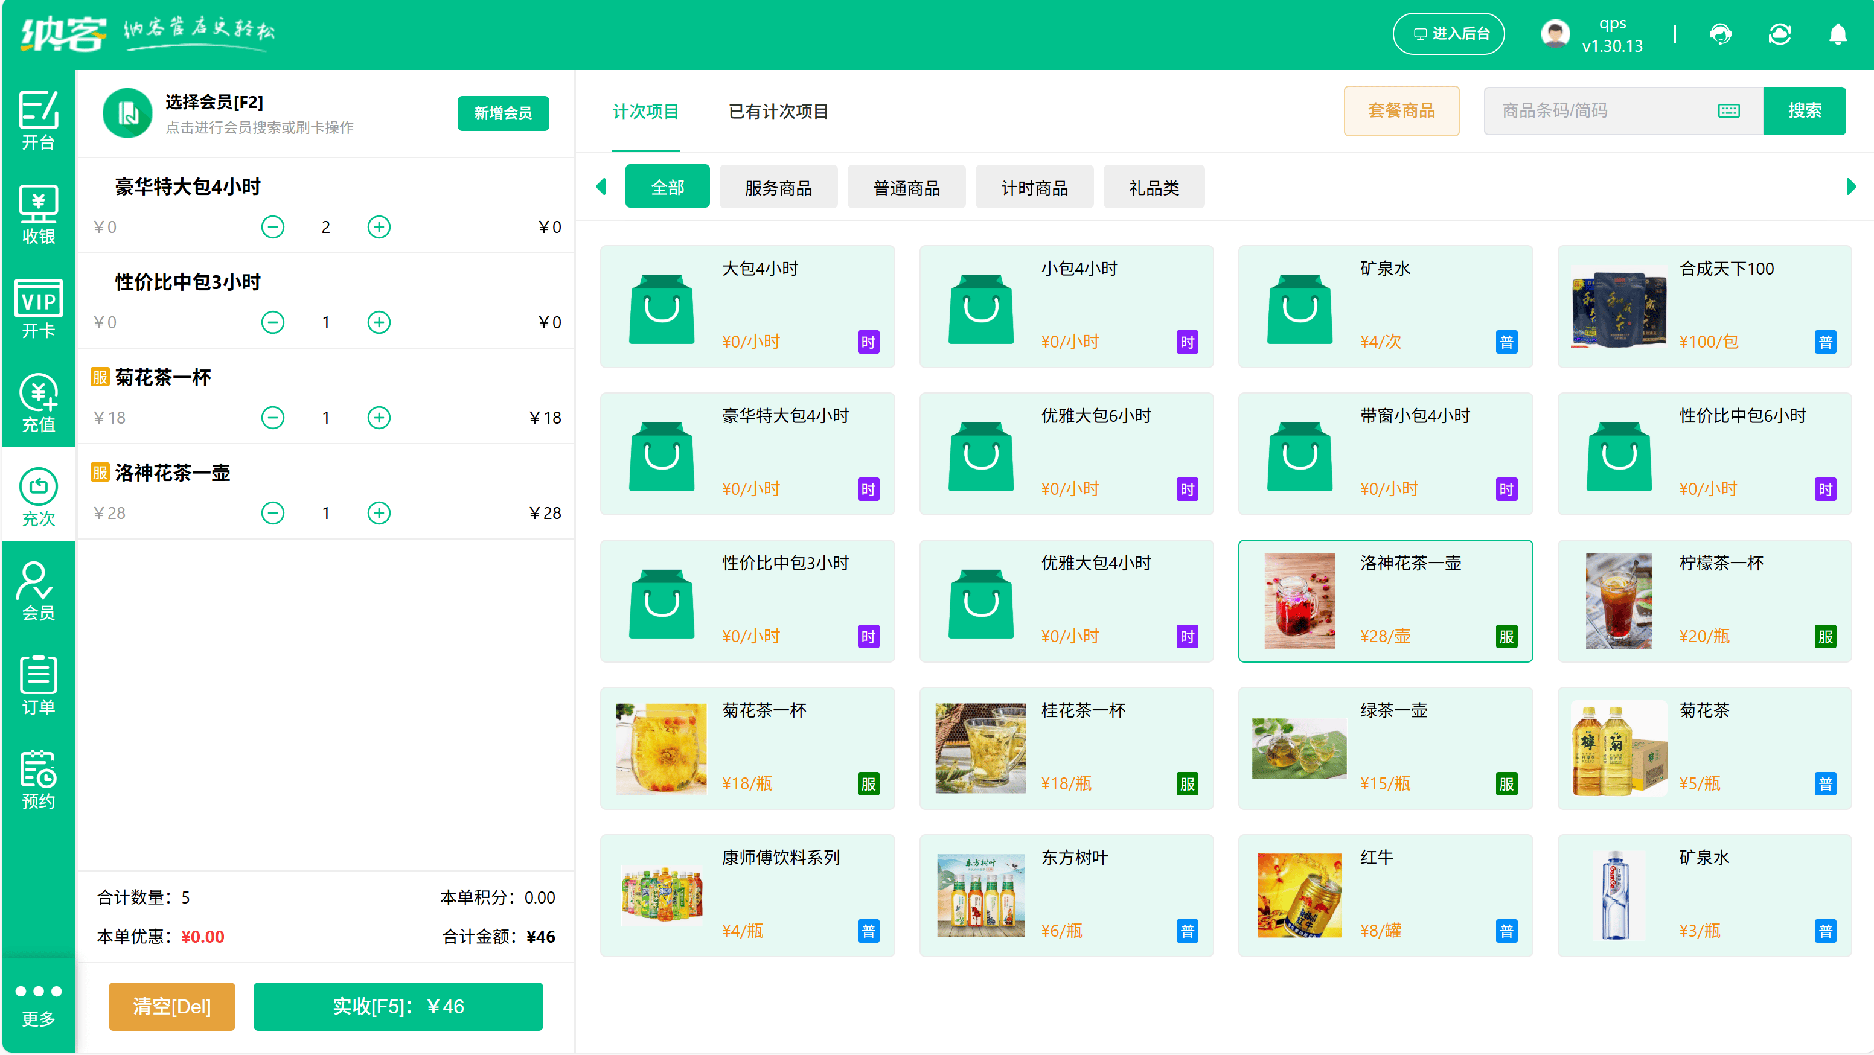
Task: Click the customer service headset icon
Action: pyautogui.click(x=1721, y=33)
